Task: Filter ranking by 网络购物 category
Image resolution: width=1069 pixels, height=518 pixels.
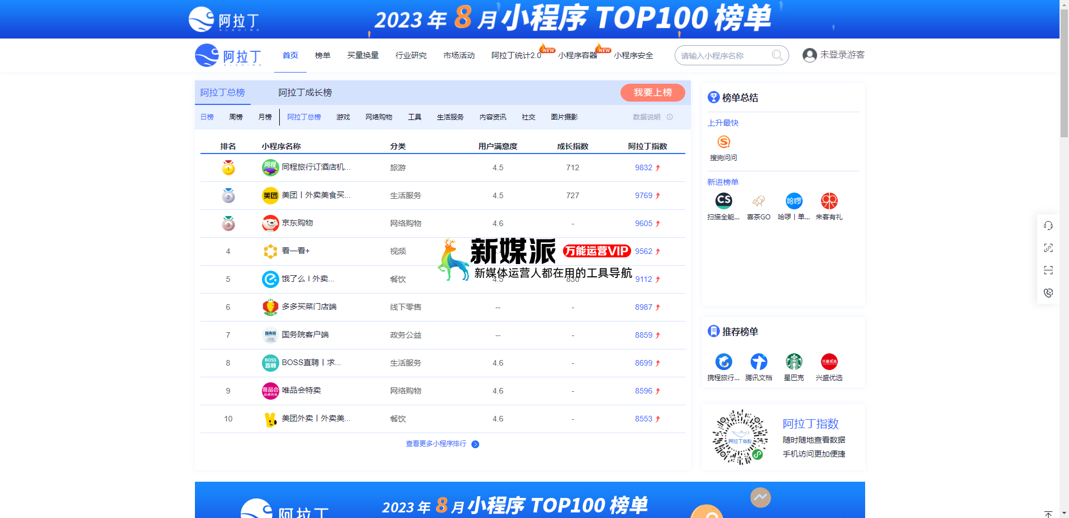Action: tap(379, 117)
